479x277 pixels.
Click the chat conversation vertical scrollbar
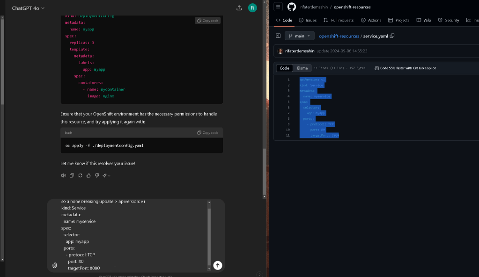coord(264,173)
